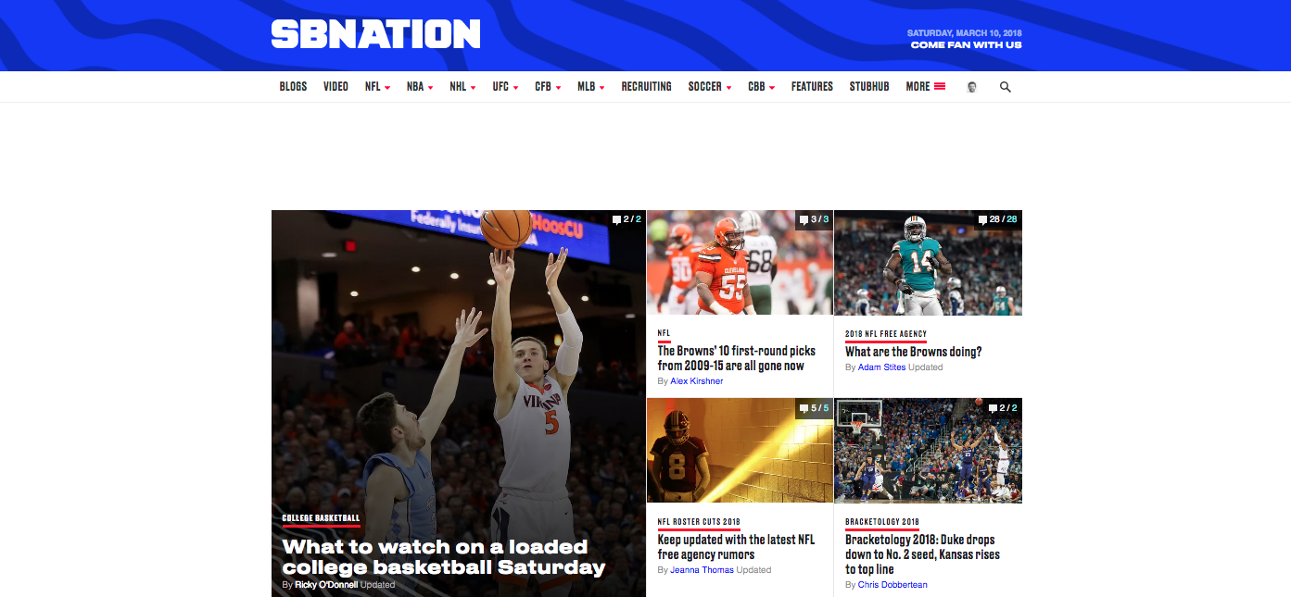Viewport: 1291px width, 597px height.
Task: View author Jeanna Thomas' page
Action: 702,570
